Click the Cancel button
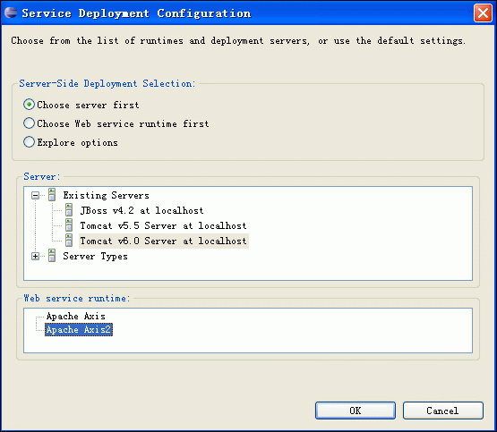 442,411
